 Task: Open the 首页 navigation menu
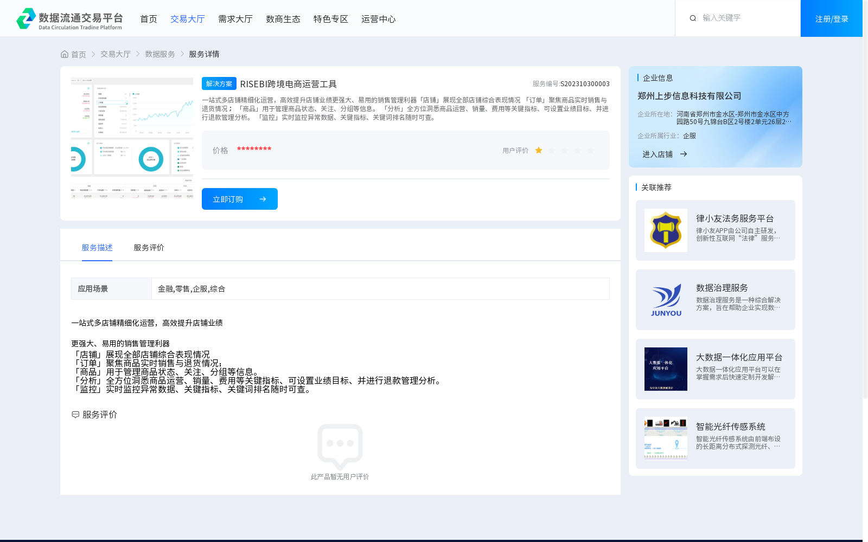tap(149, 19)
